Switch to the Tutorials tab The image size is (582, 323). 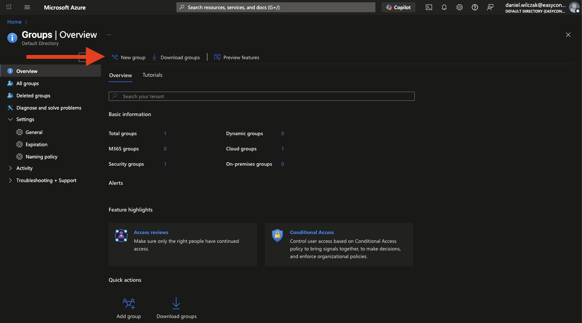152,75
